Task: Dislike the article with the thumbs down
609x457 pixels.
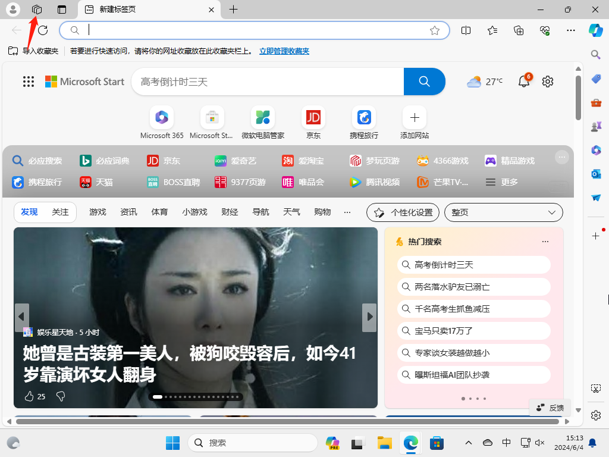Action: pos(60,396)
